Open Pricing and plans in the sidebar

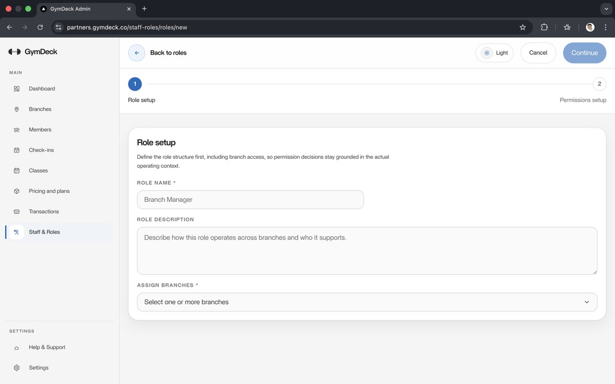(59, 191)
